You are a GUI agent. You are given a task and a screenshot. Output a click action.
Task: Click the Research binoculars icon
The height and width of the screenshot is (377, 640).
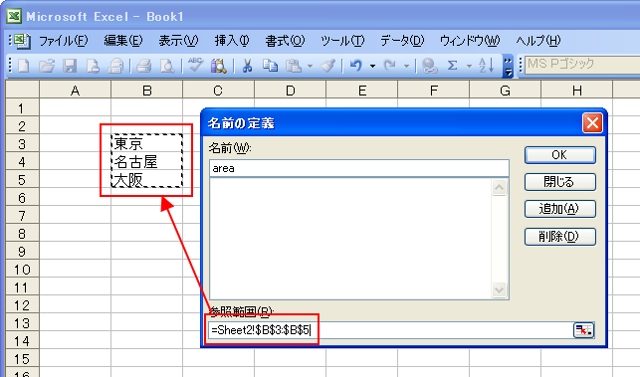point(218,66)
